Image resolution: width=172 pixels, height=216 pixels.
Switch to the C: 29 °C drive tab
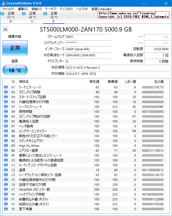point(32,17)
